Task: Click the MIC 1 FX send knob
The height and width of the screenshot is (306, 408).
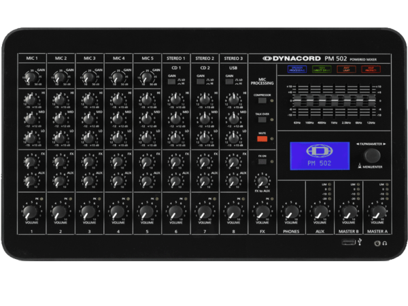Action: (31, 162)
